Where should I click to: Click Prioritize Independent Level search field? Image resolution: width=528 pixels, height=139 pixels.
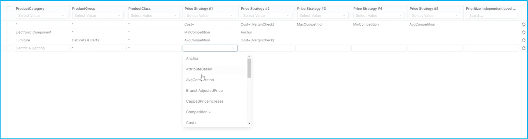pos(491,16)
